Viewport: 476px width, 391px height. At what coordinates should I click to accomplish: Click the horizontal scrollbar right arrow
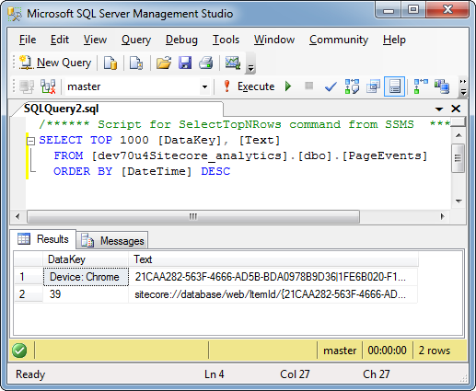point(442,216)
